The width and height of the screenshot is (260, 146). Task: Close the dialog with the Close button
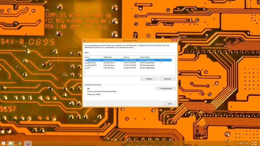click(x=170, y=104)
